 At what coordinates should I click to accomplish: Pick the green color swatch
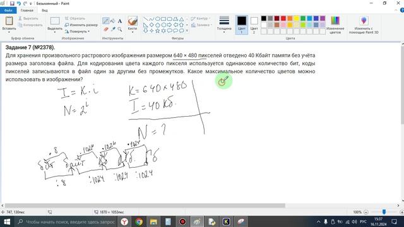click(303, 18)
